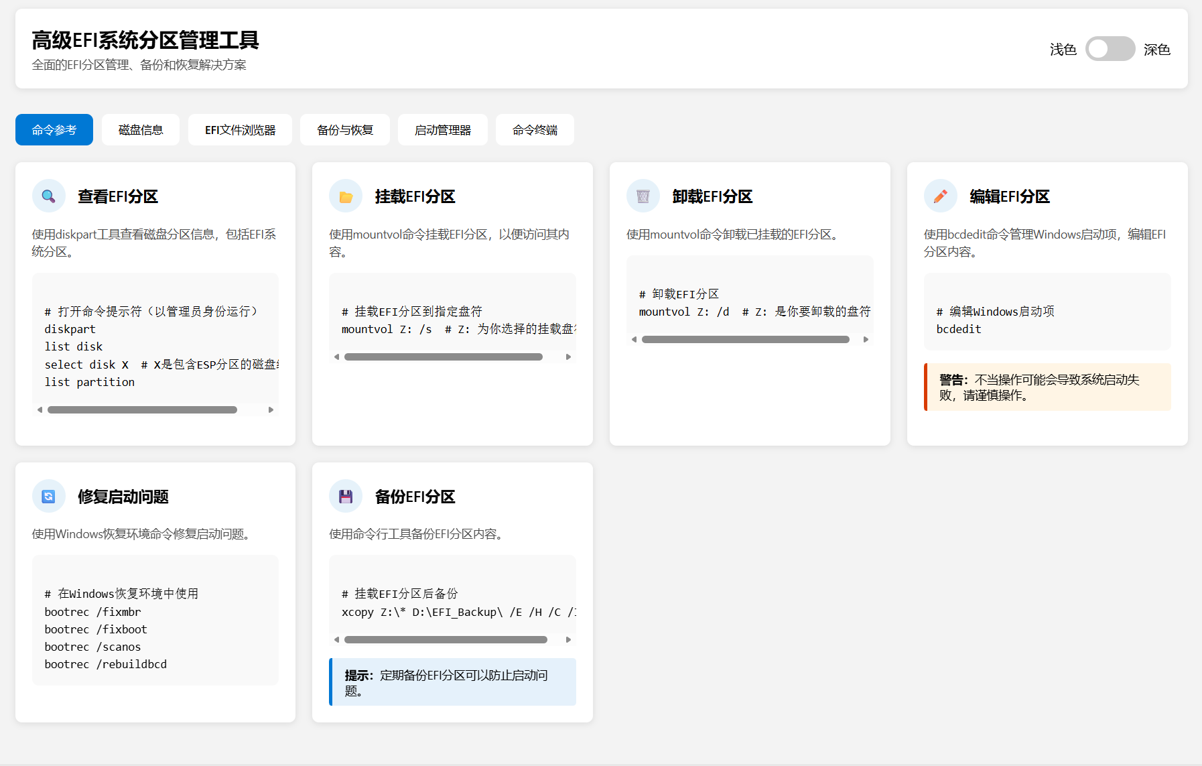Click the '# 卸载EFI分区' comment line
The image size is (1202, 766).
pyautogui.click(x=679, y=294)
